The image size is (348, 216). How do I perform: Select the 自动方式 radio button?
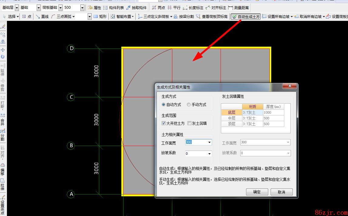coord(164,105)
